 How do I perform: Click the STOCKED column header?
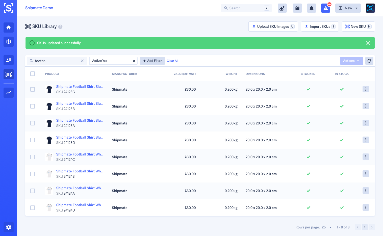(308, 74)
